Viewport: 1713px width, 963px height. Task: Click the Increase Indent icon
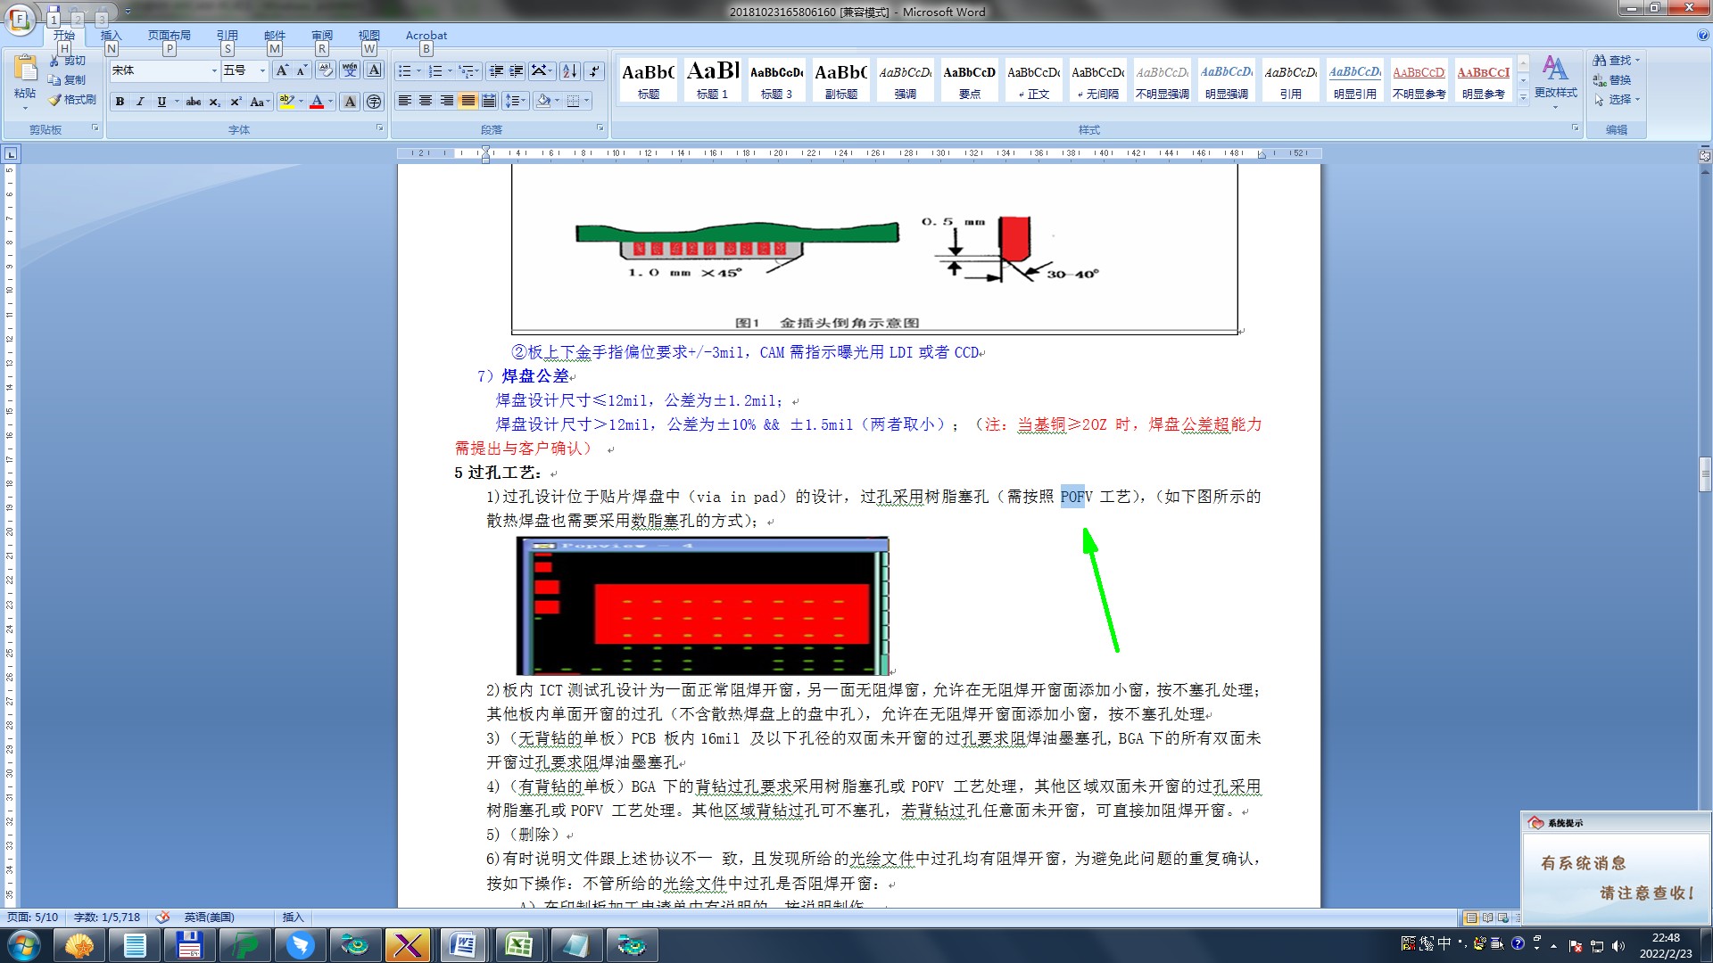[517, 70]
